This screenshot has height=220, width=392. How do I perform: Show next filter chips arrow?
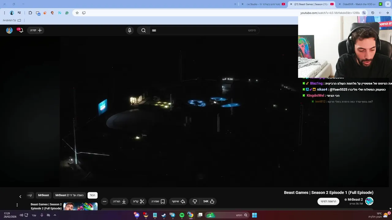[20, 197]
